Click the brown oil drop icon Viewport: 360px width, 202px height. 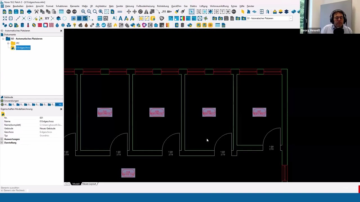click(x=86, y=25)
